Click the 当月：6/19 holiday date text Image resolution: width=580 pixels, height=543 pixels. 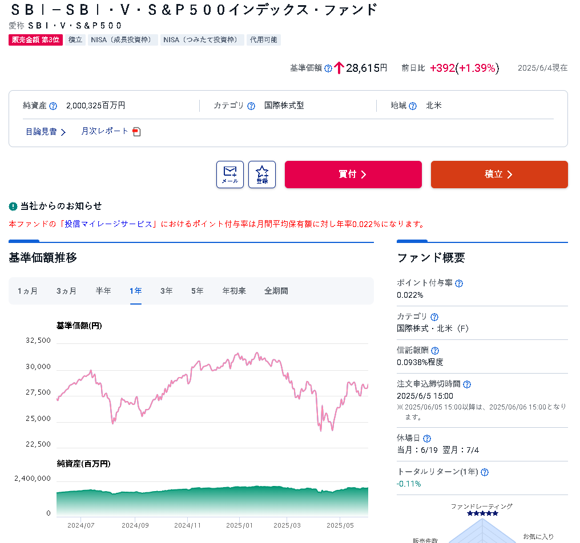coord(417,450)
